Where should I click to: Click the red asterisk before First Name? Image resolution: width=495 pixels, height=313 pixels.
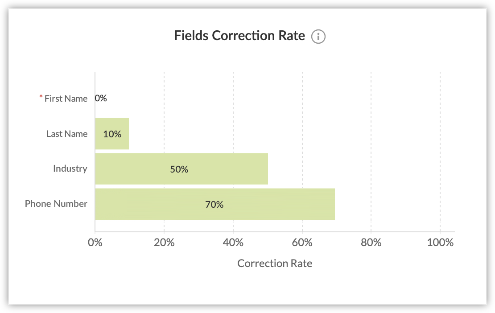41,97
